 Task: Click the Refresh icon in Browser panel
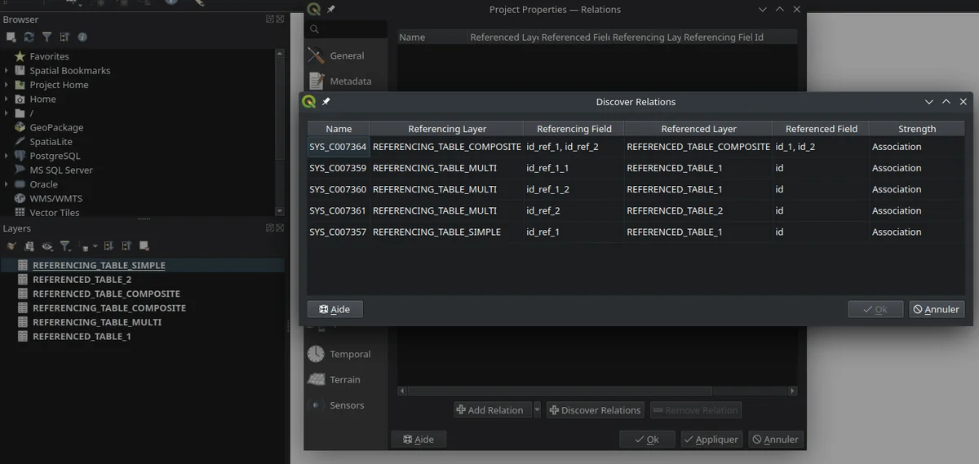[x=29, y=37]
